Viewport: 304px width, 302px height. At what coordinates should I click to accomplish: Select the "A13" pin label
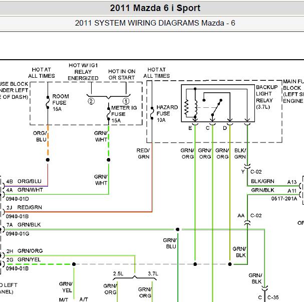(292, 182)
